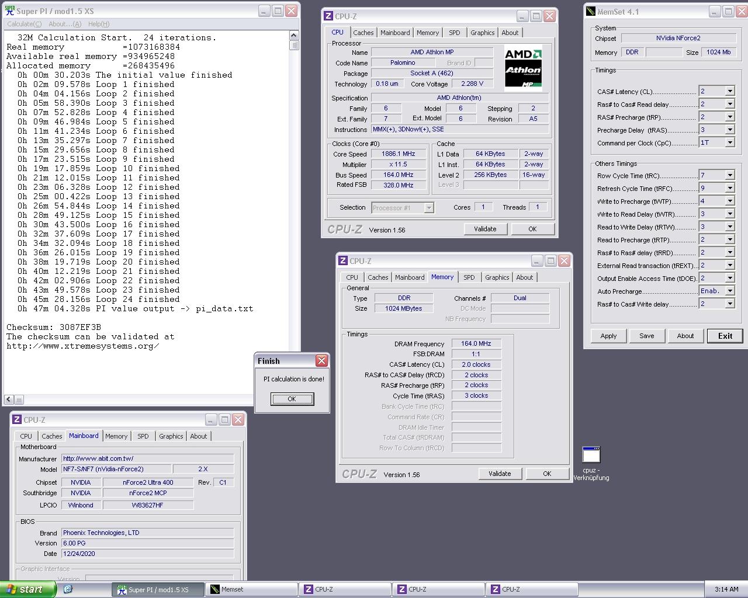Viewport: 748px width, 598px height.
Task: Click the xtremesystems.org URL text
Action: click(82, 346)
